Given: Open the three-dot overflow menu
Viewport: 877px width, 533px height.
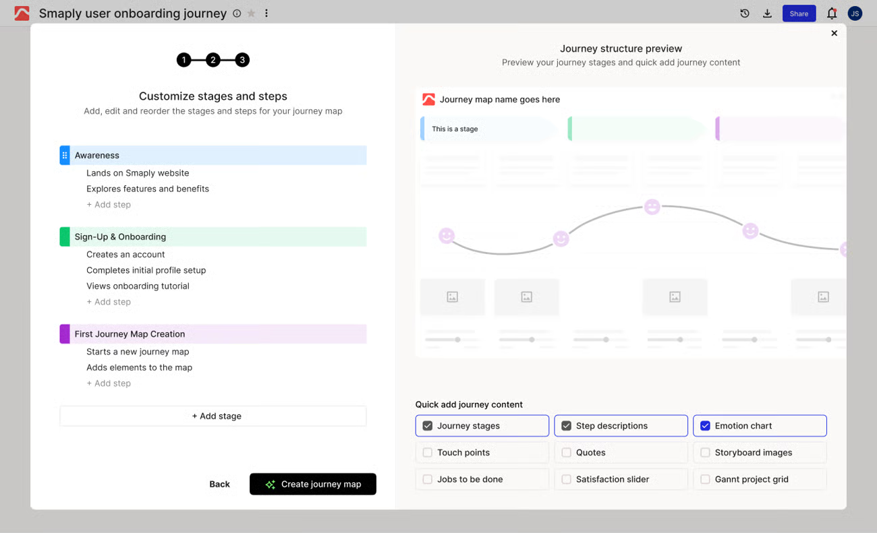Looking at the screenshot, I should 266,13.
